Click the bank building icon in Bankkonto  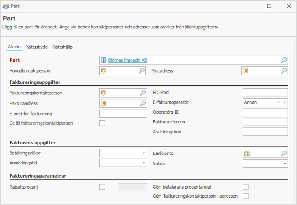[x=246, y=153]
